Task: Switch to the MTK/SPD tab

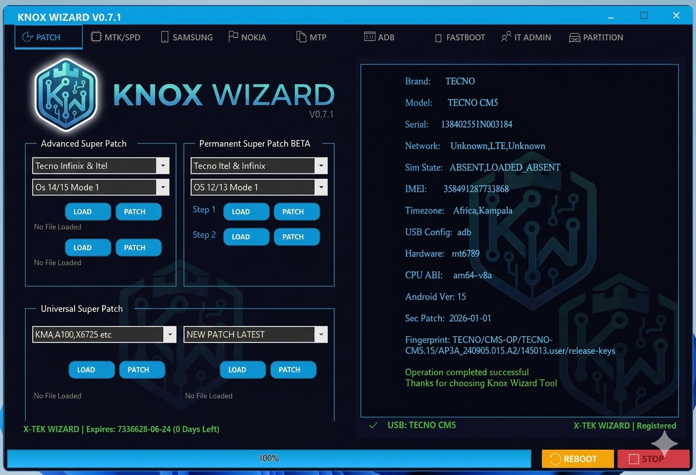Action: pos(115,38)
